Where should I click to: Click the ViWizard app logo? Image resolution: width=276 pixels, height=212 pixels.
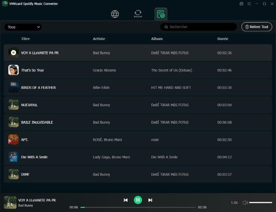[x=5, y=4]
